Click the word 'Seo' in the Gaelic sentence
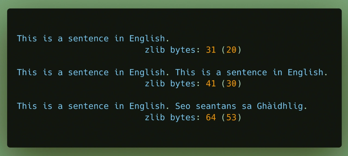 pyautogui.click(x=183, y=106)
